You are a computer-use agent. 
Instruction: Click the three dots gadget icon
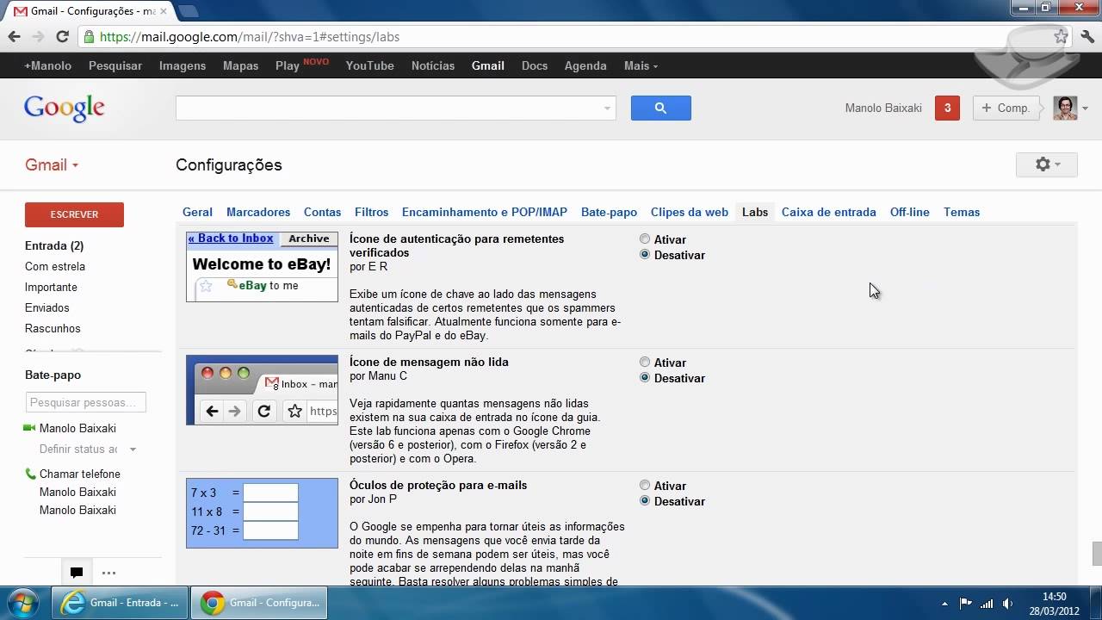pos(108,573)
